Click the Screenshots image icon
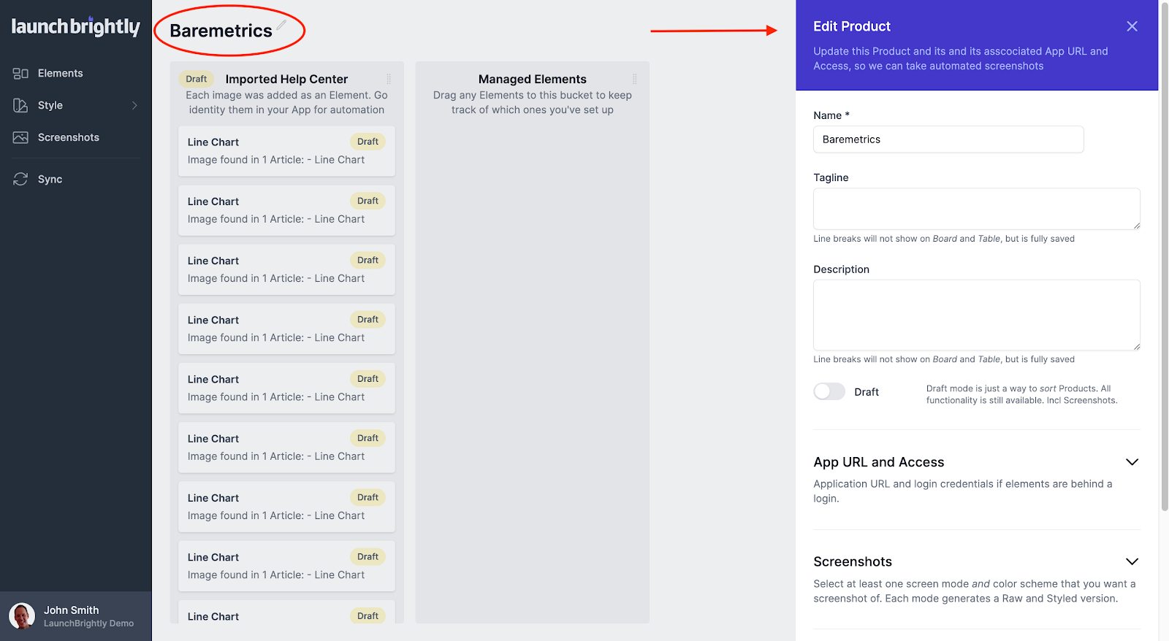The image size is (1169, 641). [x=20, y=138]
